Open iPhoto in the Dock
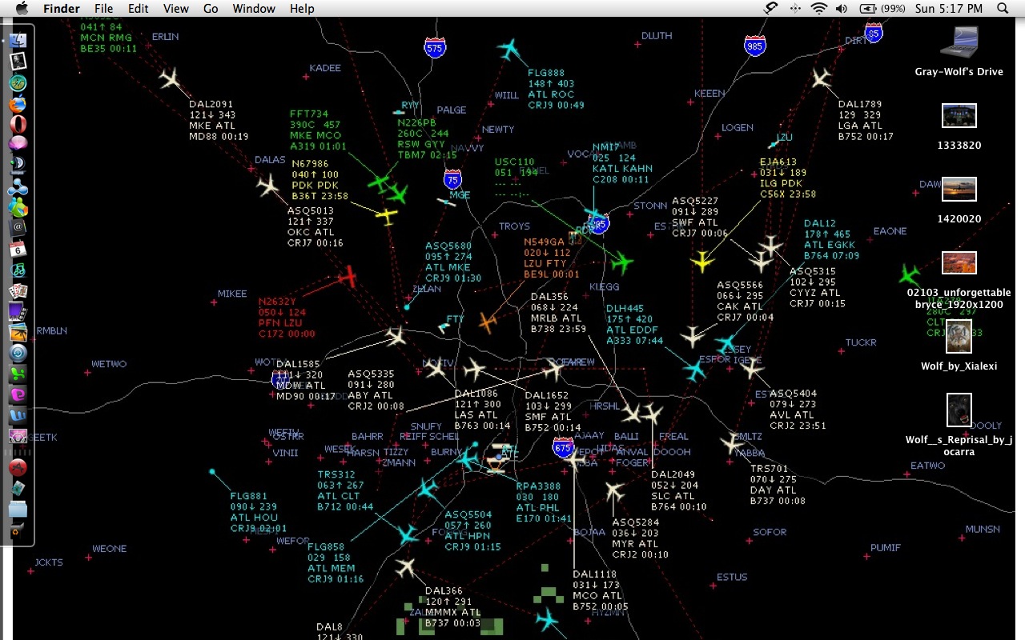1025x640 pixels. pyautogui.click(x=18, y=332)
